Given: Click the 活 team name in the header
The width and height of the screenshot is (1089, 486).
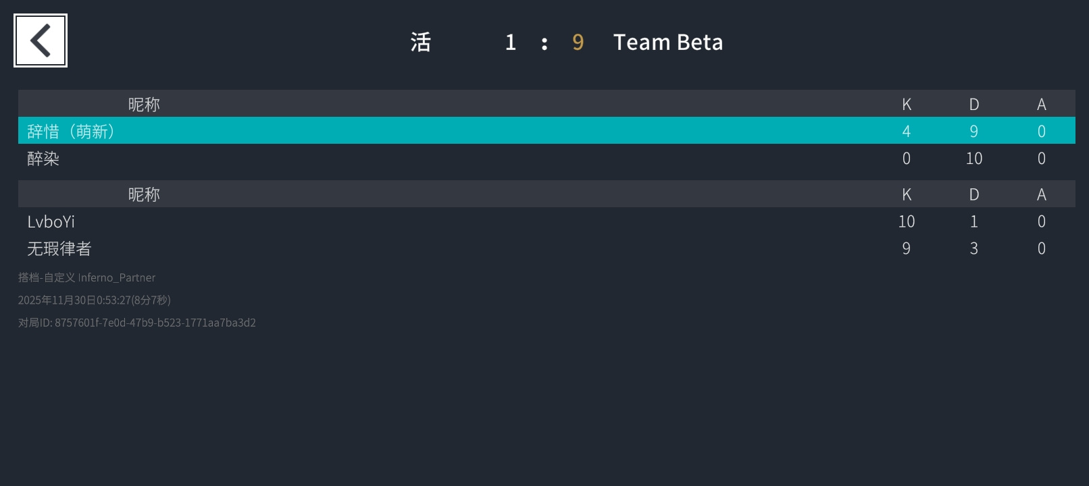Looking at the screenshot, I should [421, 42].
